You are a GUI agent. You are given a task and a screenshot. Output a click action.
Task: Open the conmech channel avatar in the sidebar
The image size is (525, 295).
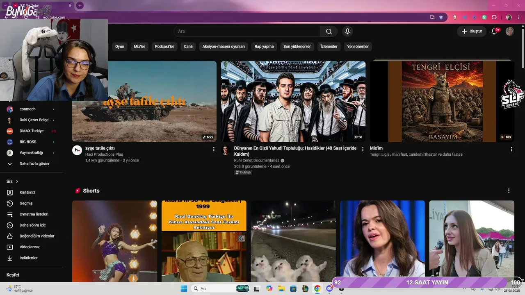pos(10,109)
